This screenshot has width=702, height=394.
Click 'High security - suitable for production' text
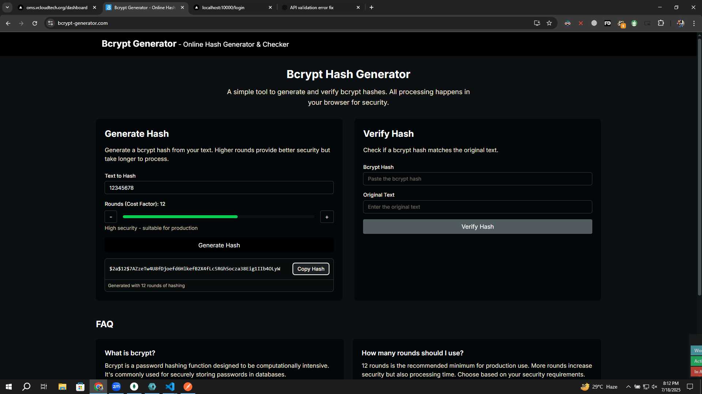[x=151, y=228]
